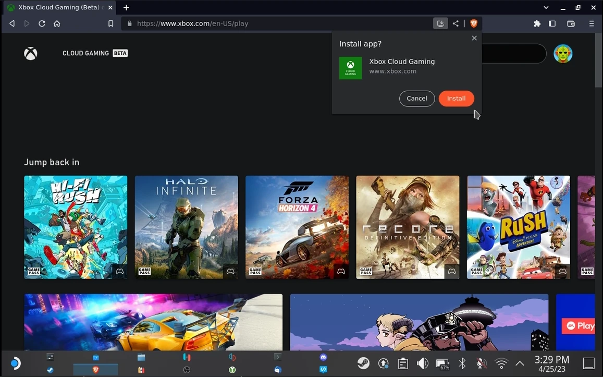The height and width of the screenshot is (377, 603).
Task: Cancel the Install app prompt
Action: [417, 99]
